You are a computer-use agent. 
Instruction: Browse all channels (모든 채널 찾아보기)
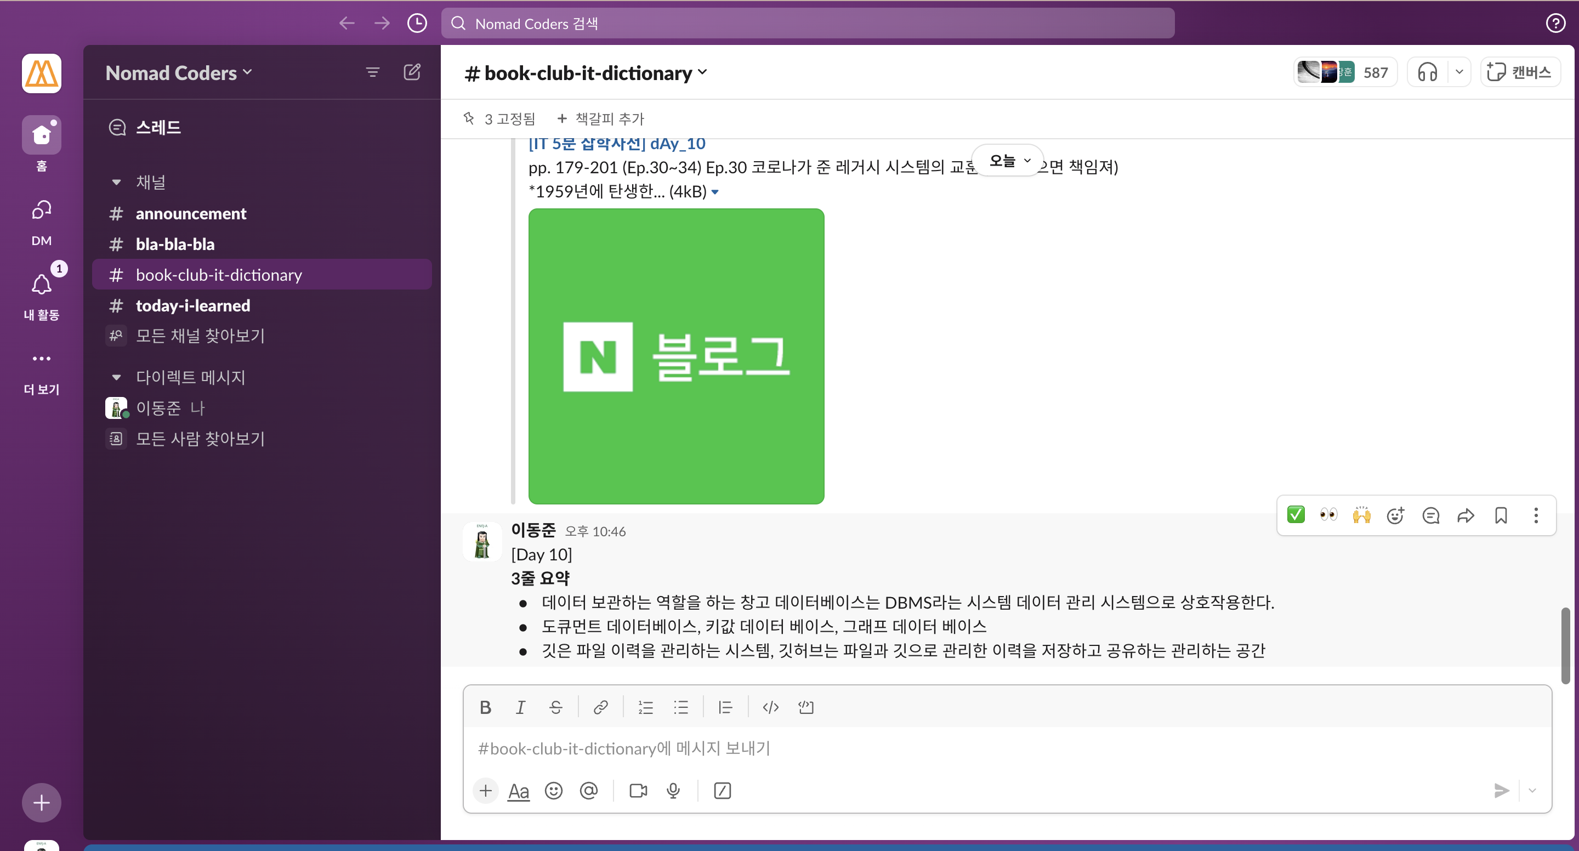click(262, 336)
